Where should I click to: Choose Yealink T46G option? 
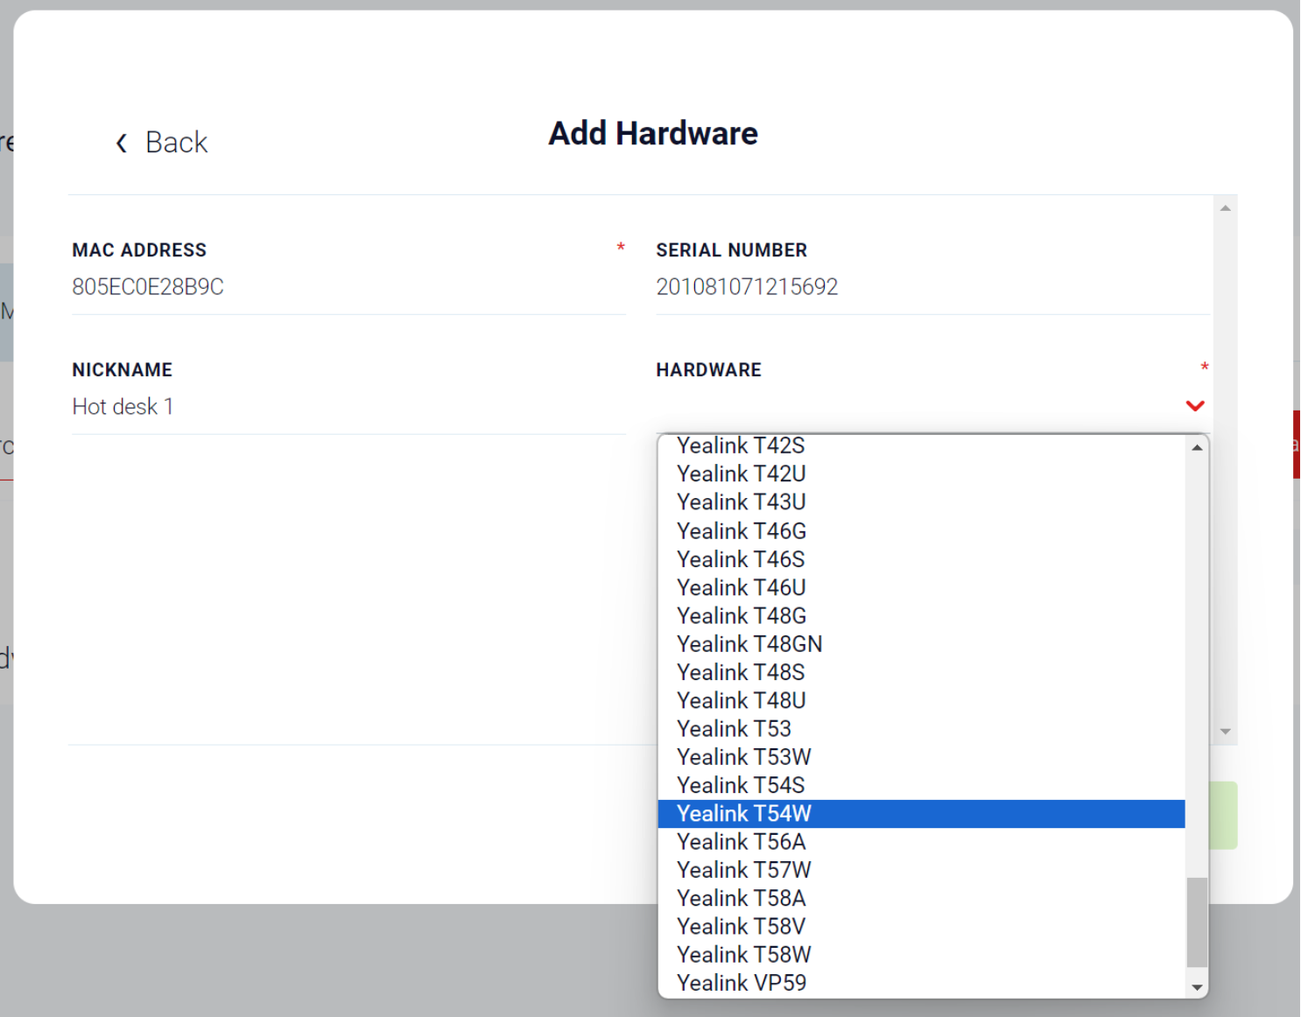click(x=921, y=530)
